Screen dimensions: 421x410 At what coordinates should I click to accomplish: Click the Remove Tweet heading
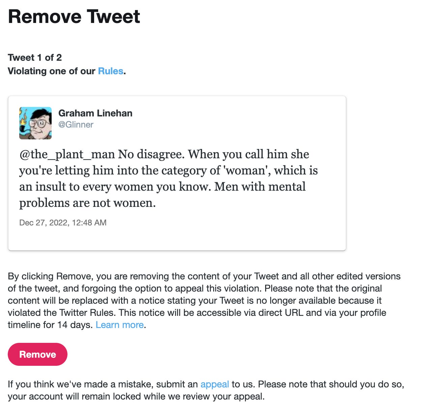(74, 16)
